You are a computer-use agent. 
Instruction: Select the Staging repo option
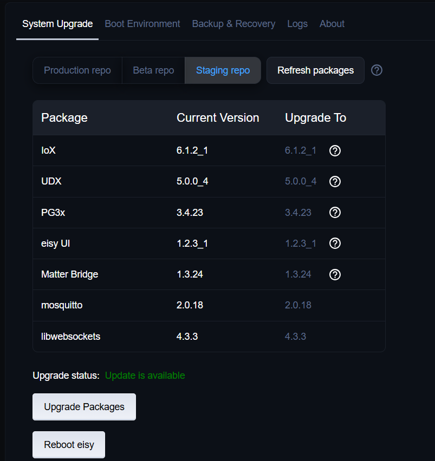click(x=223, y=70)
